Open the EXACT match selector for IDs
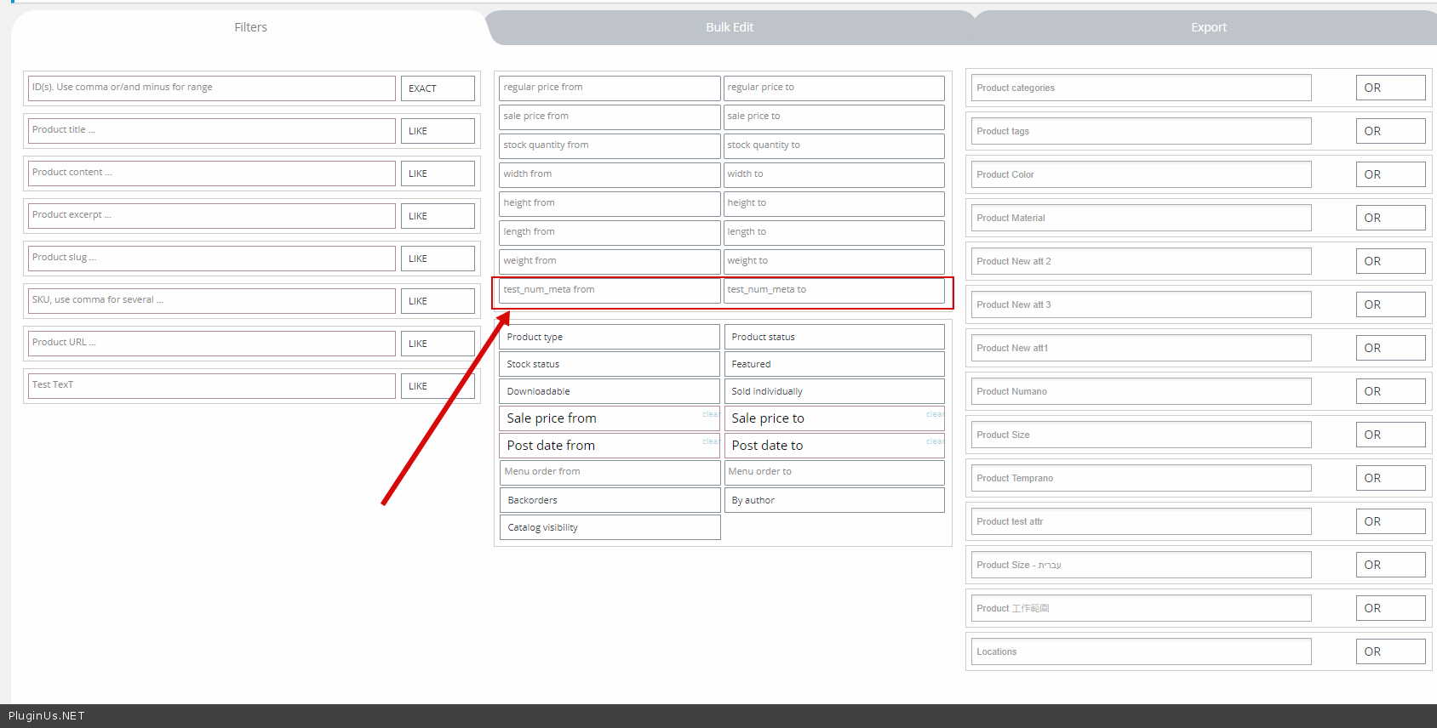Screen dimensions: 1437x728 [x=438, y=88]
